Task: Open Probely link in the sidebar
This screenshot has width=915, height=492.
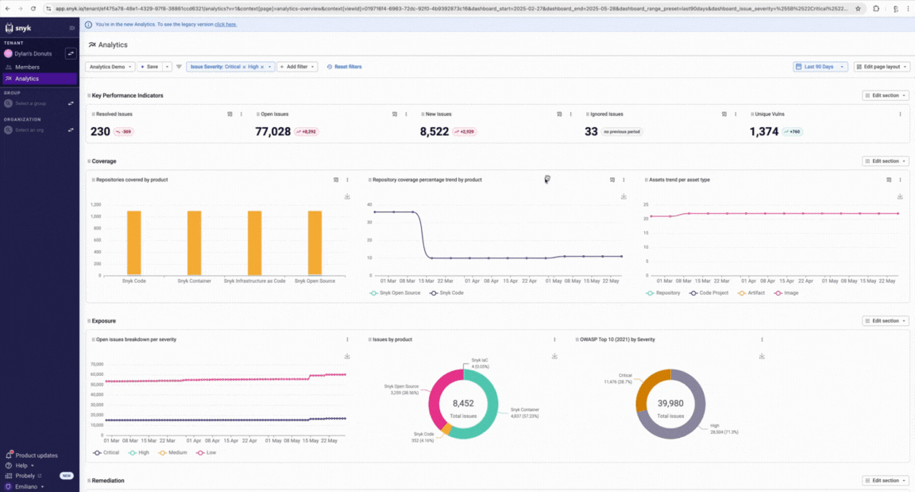Action: tap(25, 476)
